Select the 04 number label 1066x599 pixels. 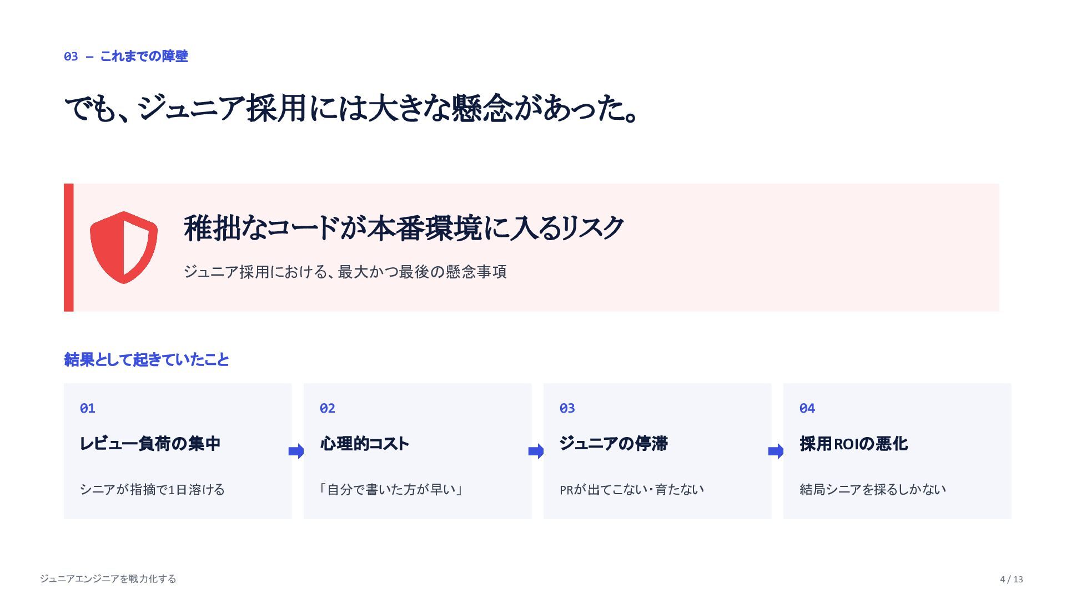pyautogui.click(x=807, y=408)
